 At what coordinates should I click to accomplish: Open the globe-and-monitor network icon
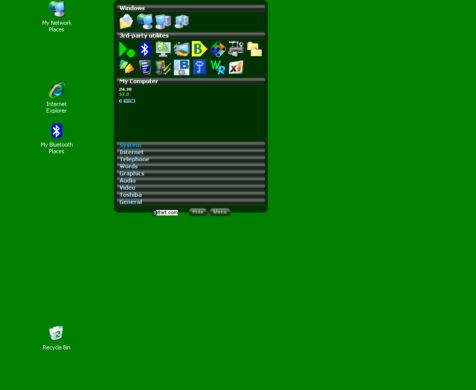(x=145, y=21)
